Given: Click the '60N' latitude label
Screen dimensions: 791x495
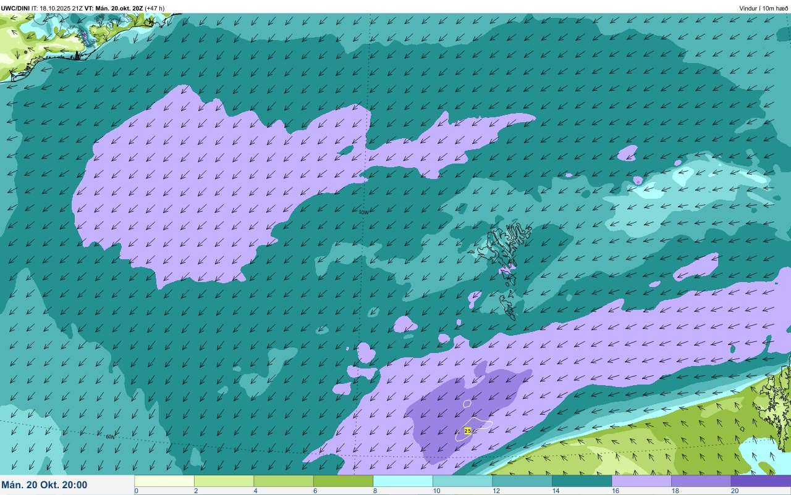Looking at the screenshot, I should pyautogui.click(x=110, y=436).
